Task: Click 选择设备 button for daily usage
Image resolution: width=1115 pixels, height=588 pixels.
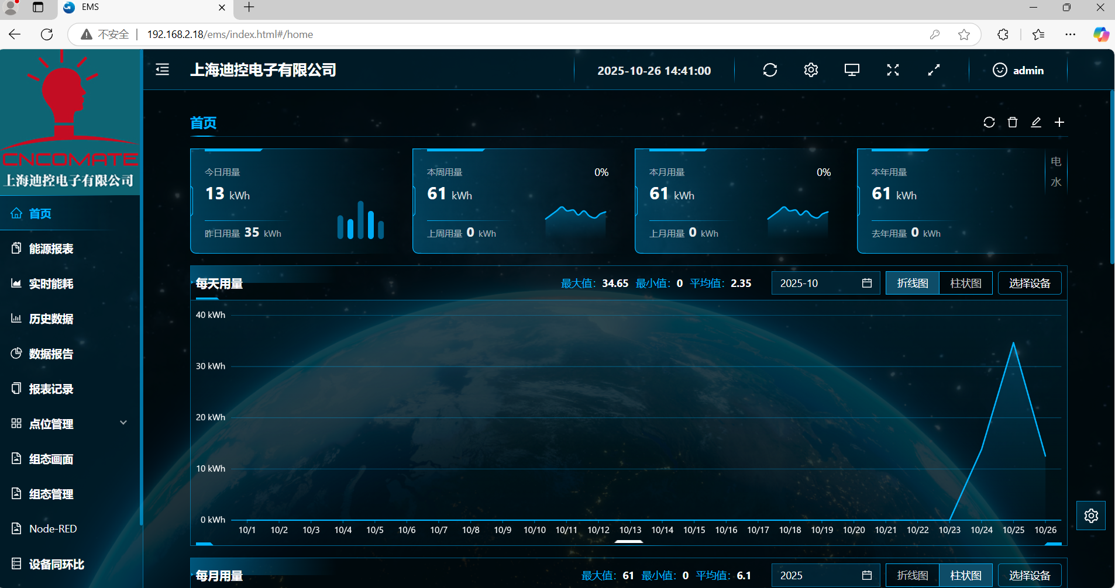Action: 1030,283
